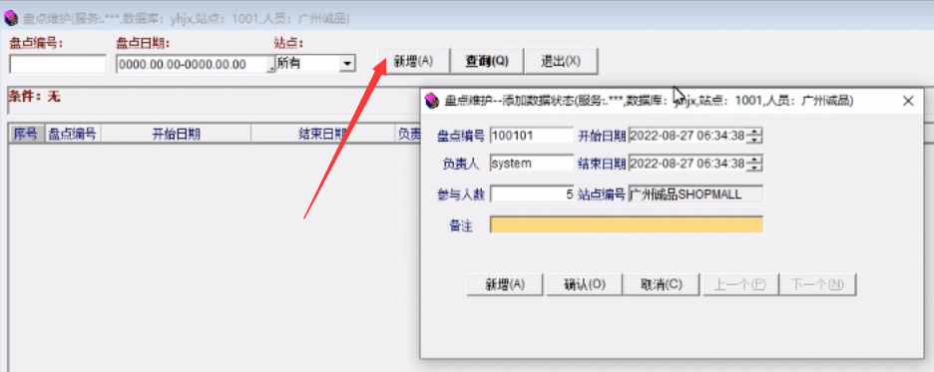This screenshot has width=934, height=372.
Task: Click the 查询(Q) button
Action: (x=487, y=61)
